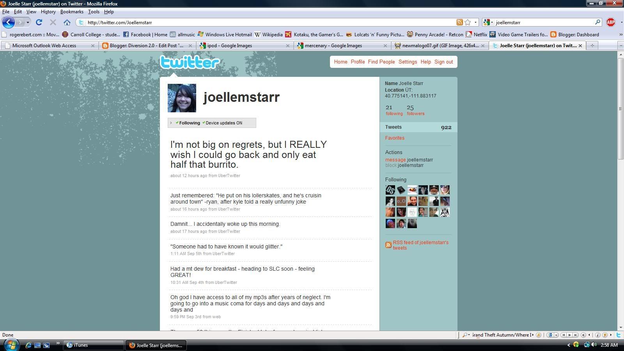Click the FoxyTunes volume speaker icon

pyautogui.click(x=583, y=335)
